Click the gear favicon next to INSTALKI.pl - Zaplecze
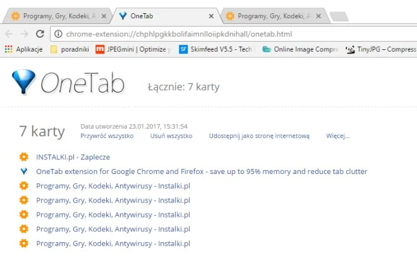 click(23, 157)
